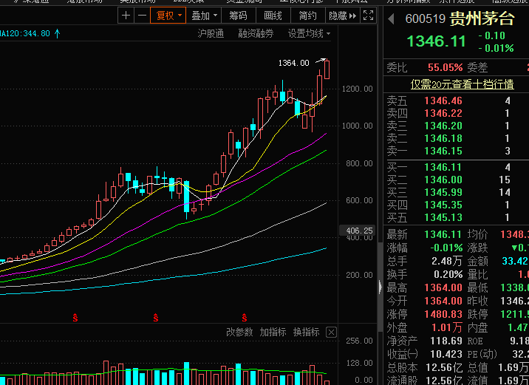This screenshot has height=385, width=529.
Task: Click 今开 value 1364.00
Action: click(443, 301)
